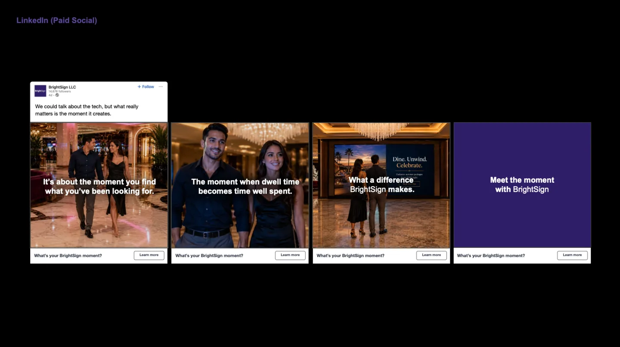Click Learn more under the 'dwell time' card

290,255
